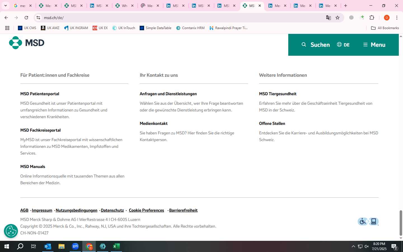The image size is (403, 252).
Task: Open the UK INGRAM bookmark
Action: [x=76, y=28]
